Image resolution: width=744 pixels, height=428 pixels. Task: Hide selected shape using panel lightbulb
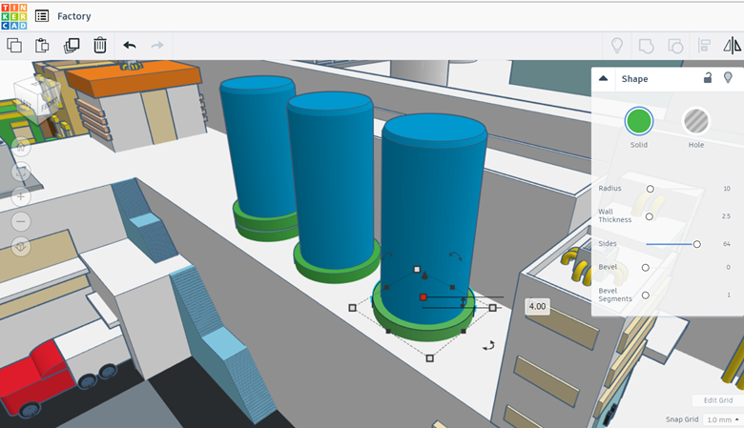click(728, 78)
